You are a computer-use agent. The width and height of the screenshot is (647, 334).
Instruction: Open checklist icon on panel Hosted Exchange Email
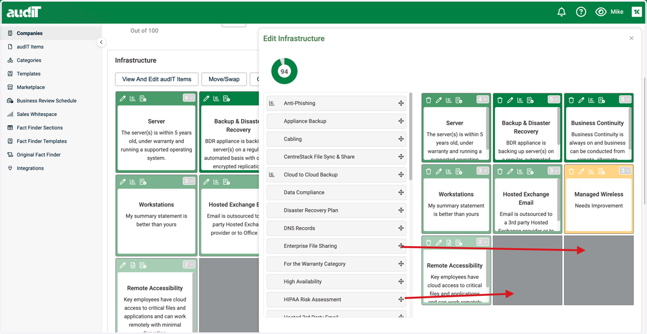tap(530, 171)
